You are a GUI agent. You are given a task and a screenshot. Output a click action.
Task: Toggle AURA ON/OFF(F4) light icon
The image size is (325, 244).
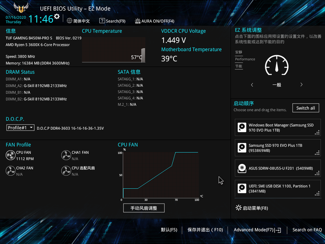click(x=138, y=21)
